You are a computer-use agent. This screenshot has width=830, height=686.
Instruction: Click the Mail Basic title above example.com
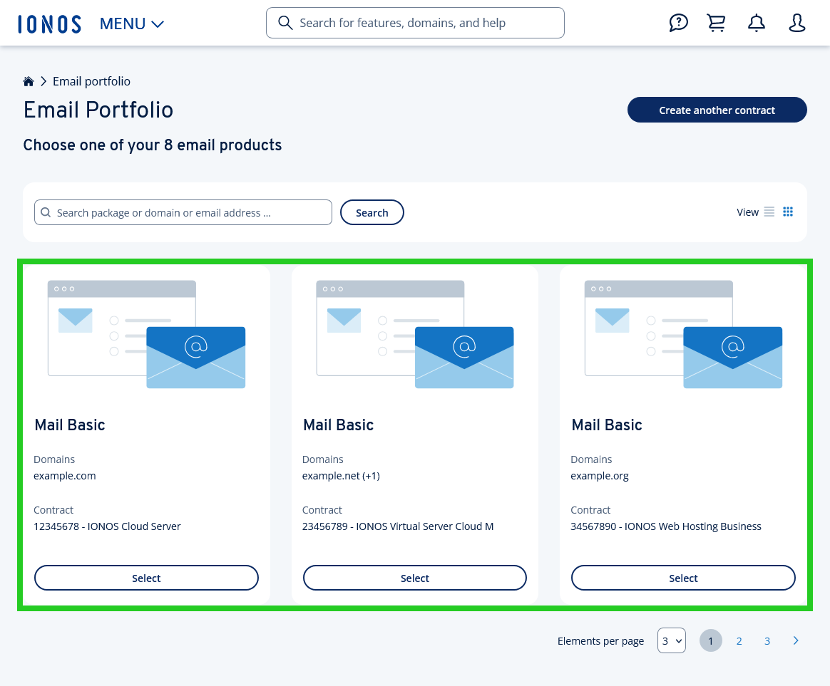click(70, 425)
